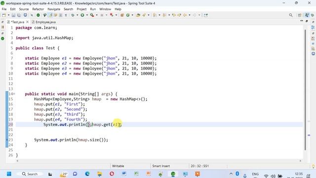Click the Next Annotation yellow arrow icon
This screenshot has height=178, width=316.
[x=155, y=15]
